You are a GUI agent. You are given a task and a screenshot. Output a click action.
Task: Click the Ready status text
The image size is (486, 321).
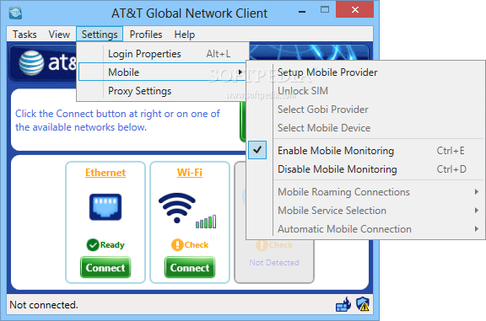pyautogui.click(x=112, y=245)
